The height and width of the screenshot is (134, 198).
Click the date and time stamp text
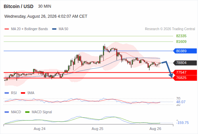pos(46,16)
